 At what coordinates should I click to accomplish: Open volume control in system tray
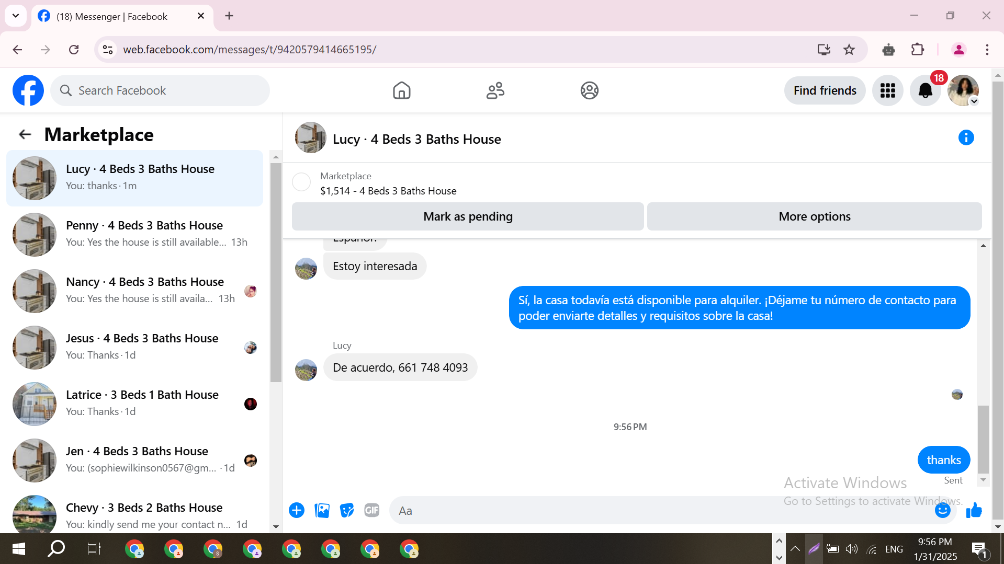[852, 549]
